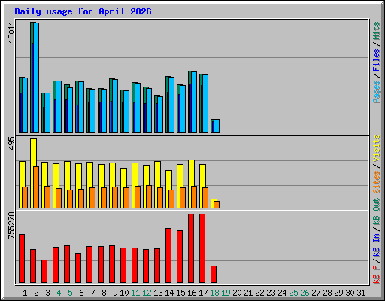Image resolution: width=385 pixels, height=301 pixels.
Task: Click green day 18 on the x-axis
Action: point(214,293)
